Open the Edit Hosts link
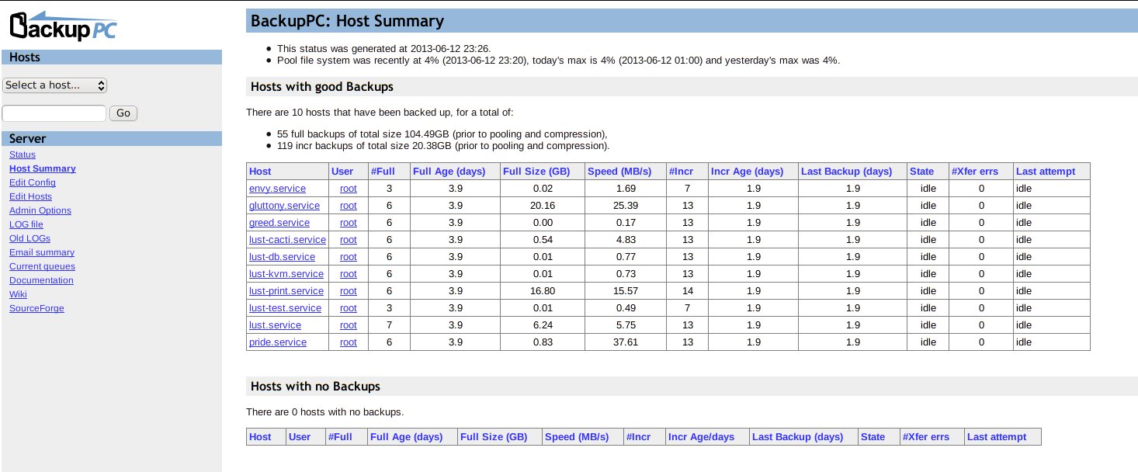The image size is (1138, 472). tap(31, 196)
